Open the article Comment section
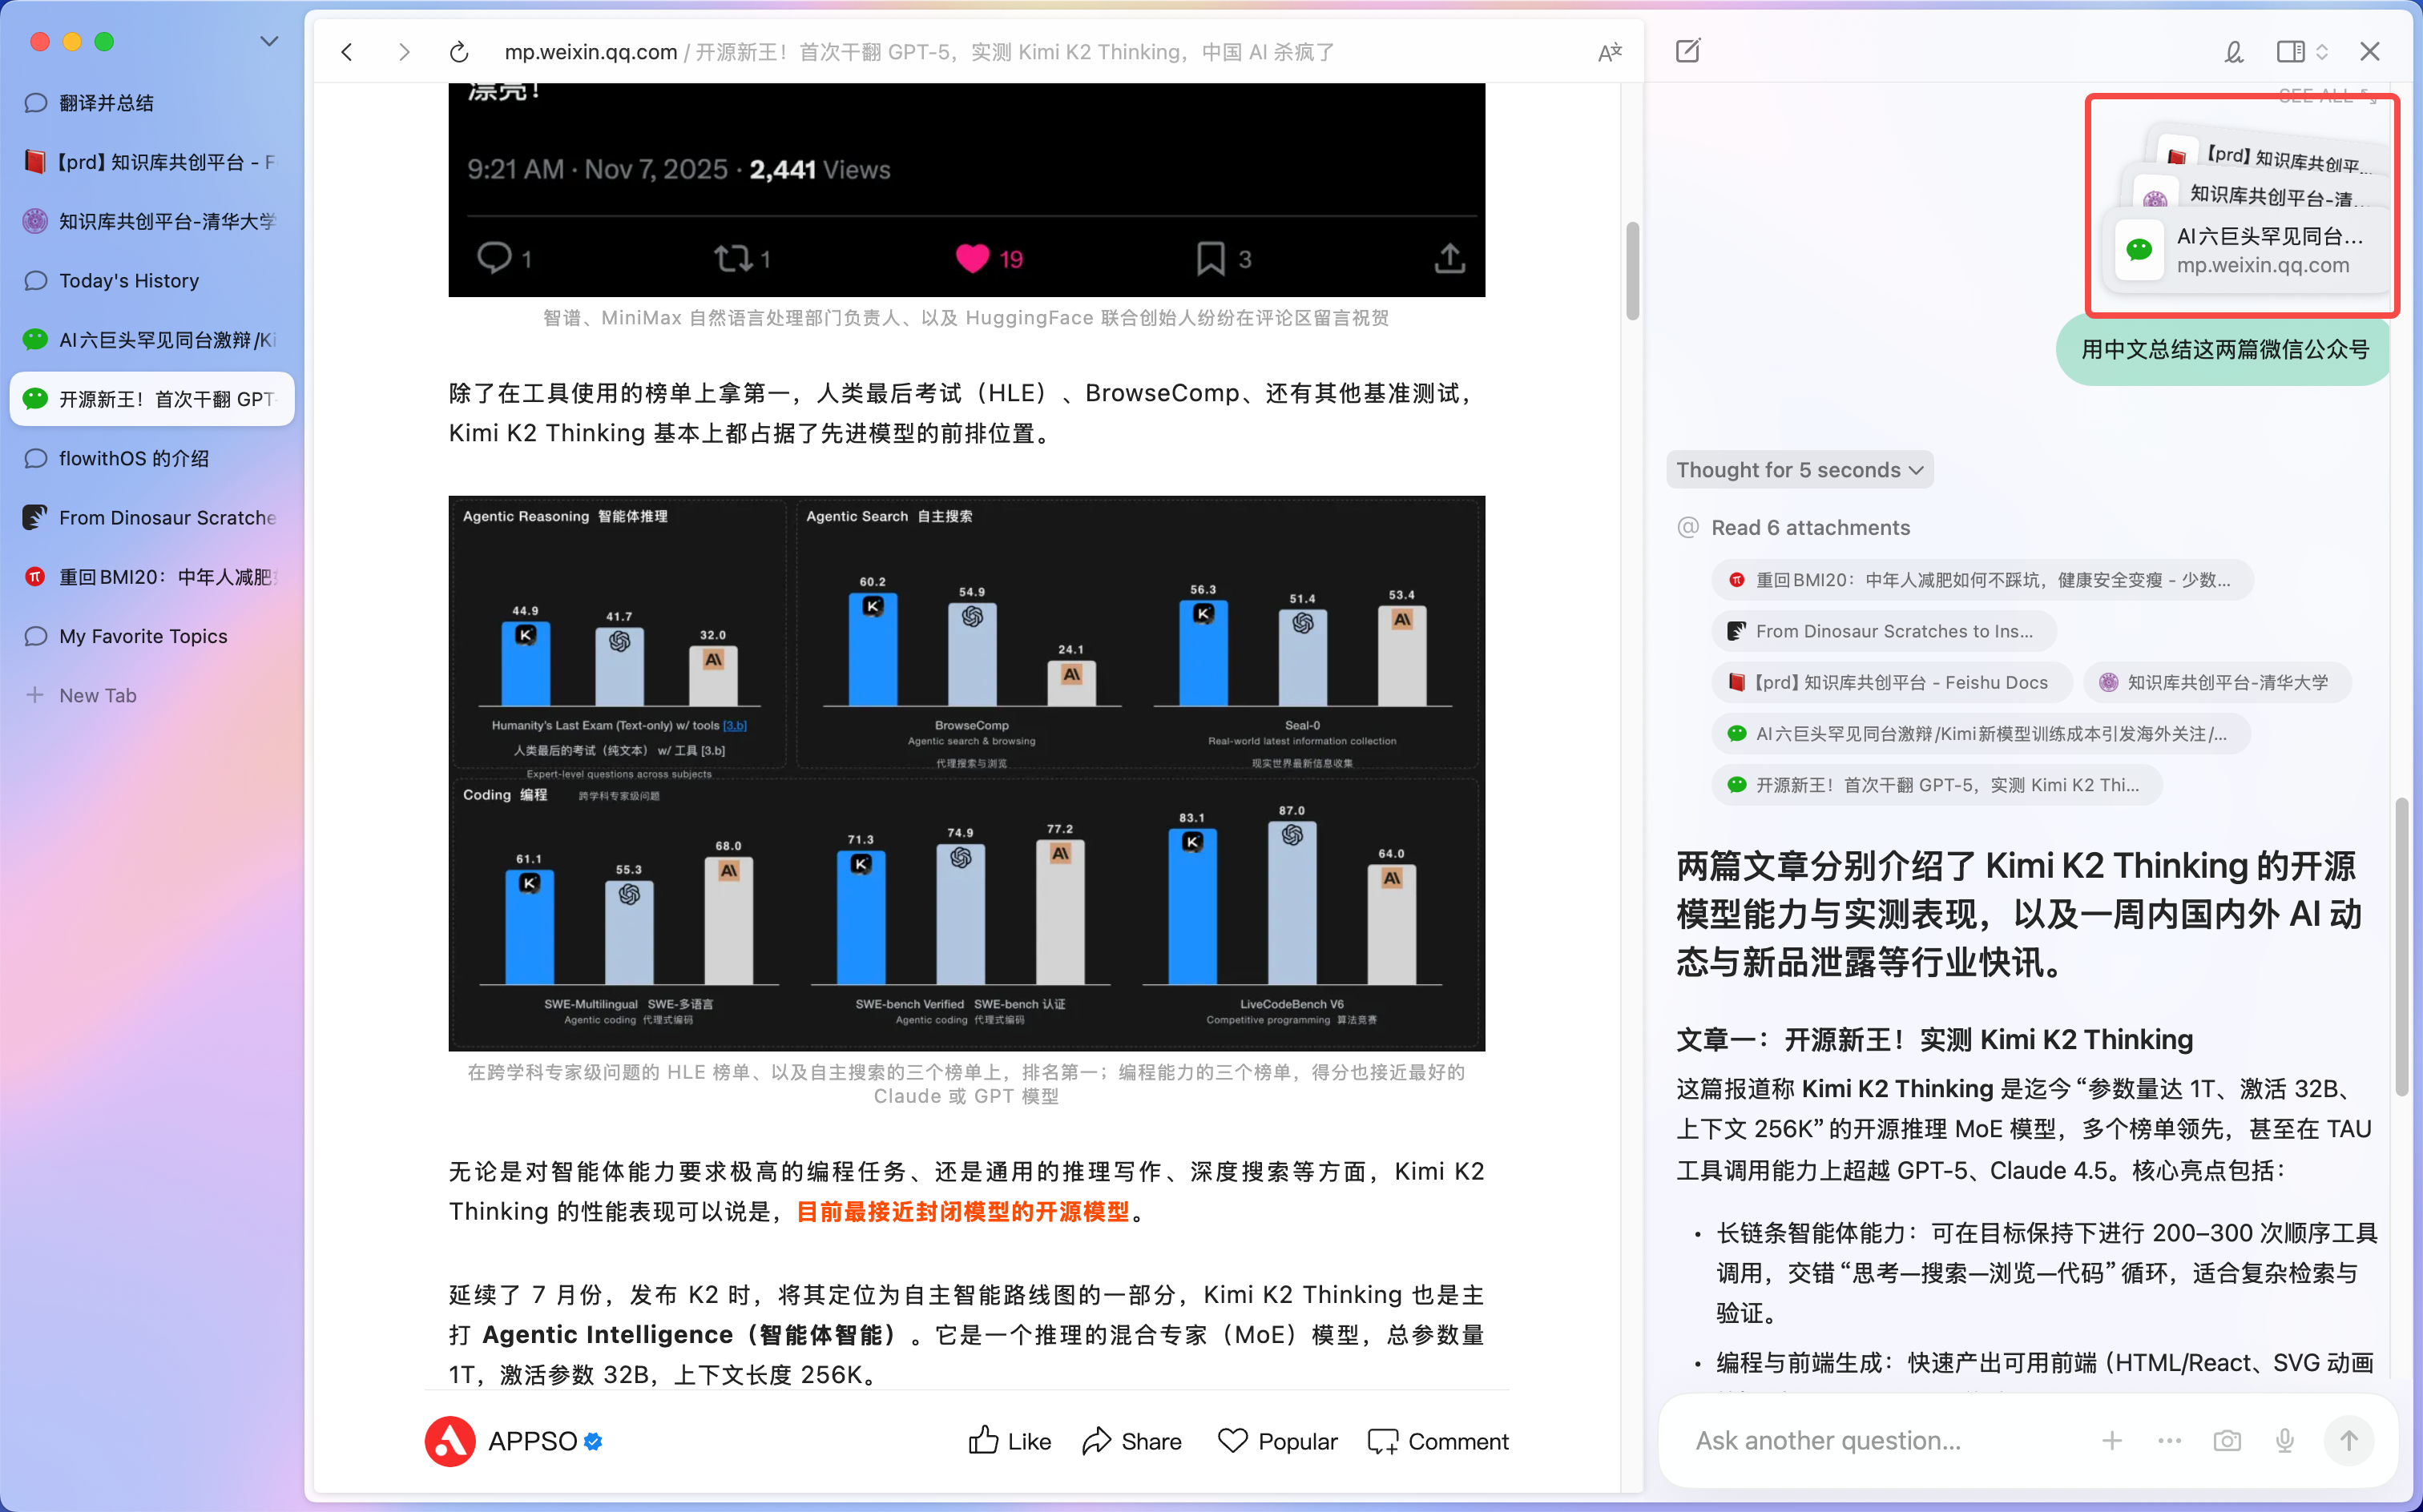This screenshot has width=2423, height=1512. [1437, 1441]
